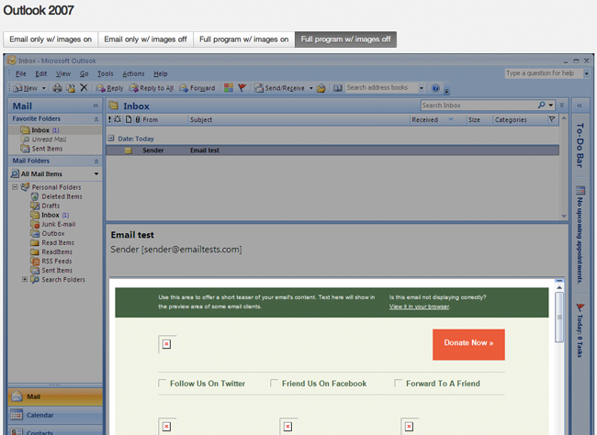Viewport: 597px width, 435px height.
Task: Open Type a question dropdown arrow
Action: tap(586, 73)
